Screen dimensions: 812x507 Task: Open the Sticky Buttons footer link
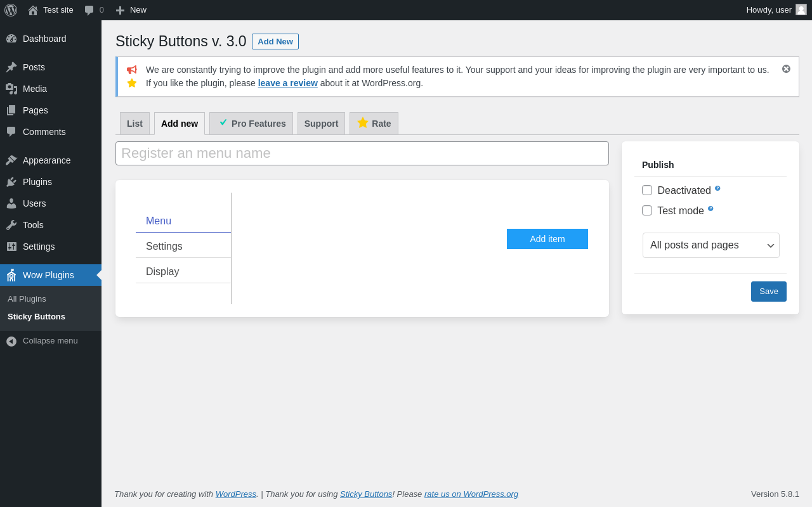[366, 494]
